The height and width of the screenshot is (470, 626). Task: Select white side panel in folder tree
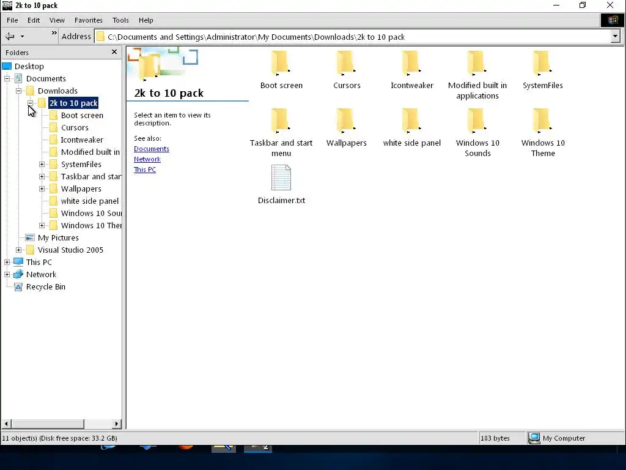[90, 201]
